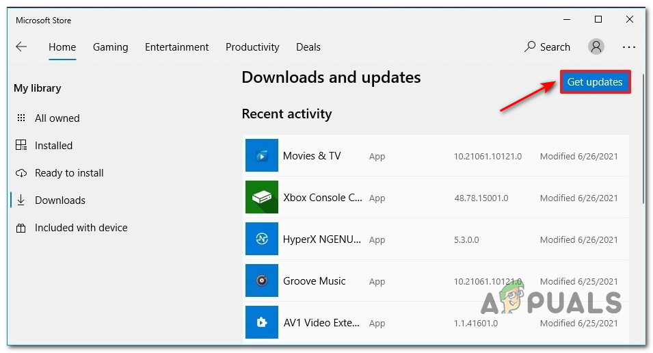Switch to the Gaming tab
This screenshot has width=653, height=353.
click(110, 47)
